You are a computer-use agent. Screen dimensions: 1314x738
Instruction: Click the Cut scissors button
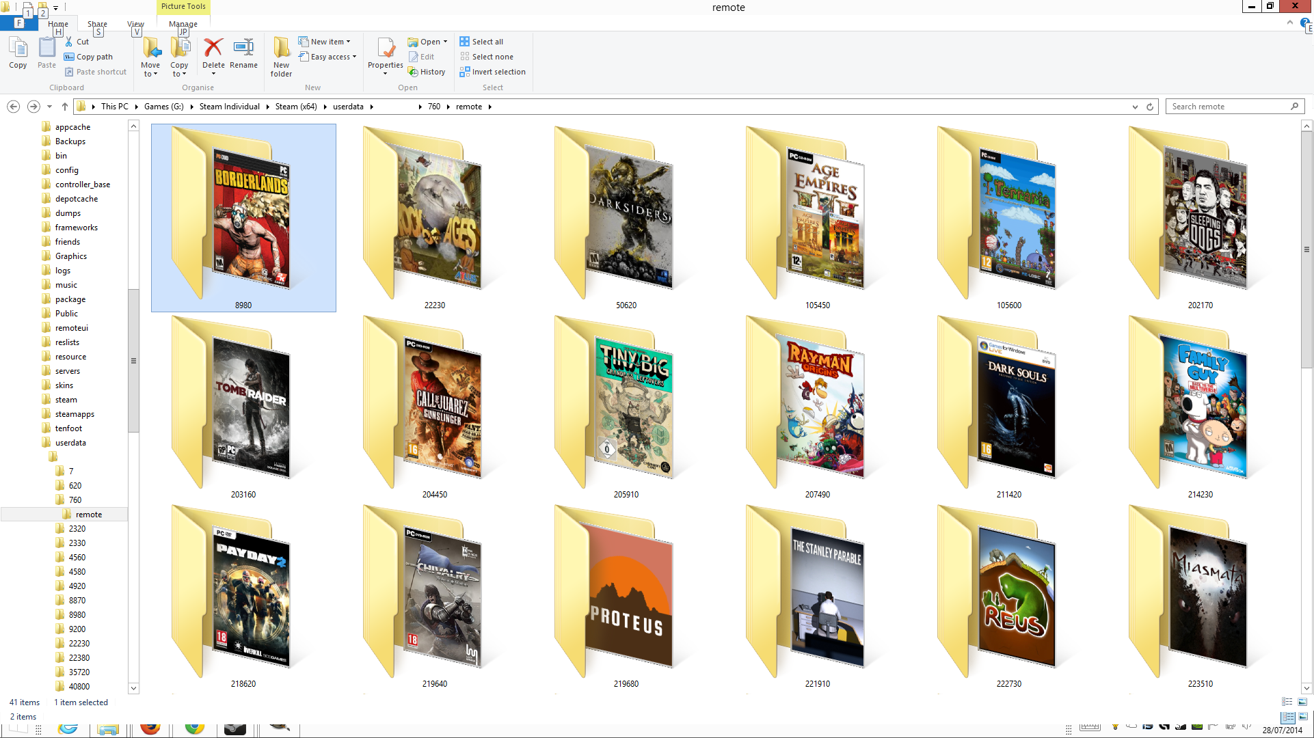pyautogui.click(x=77, y=42)
